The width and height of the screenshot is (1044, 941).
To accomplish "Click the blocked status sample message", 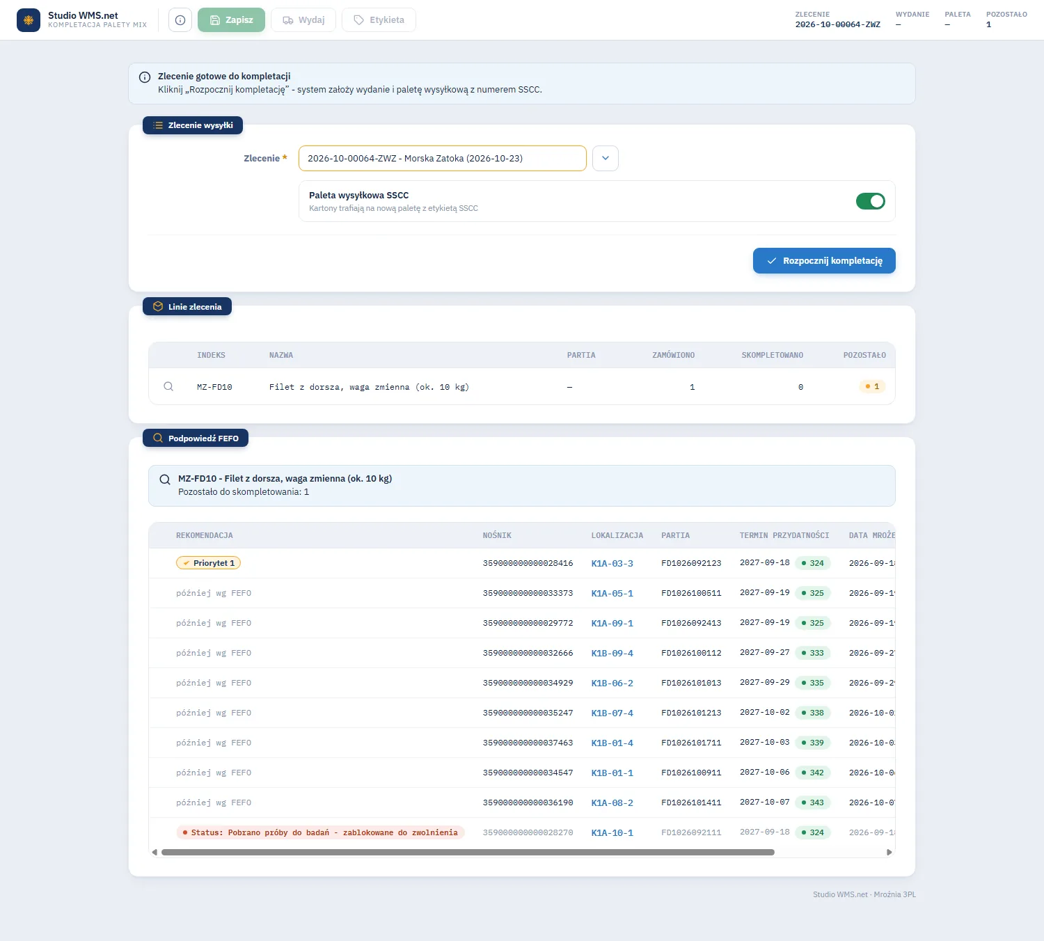I will [x=320, y=832].
